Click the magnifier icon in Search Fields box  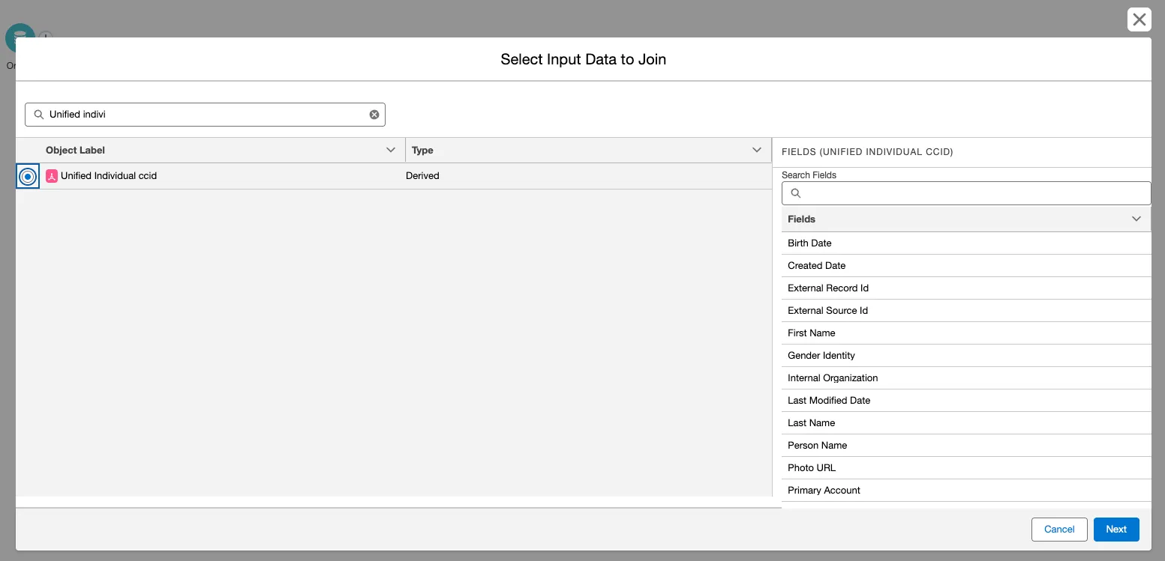pos(796,193)
